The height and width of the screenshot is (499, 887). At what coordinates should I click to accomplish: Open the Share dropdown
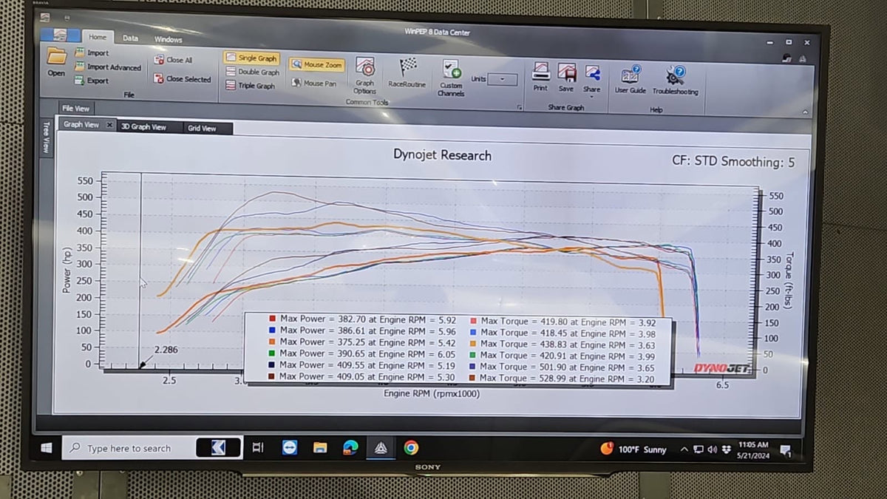point(592,79)
